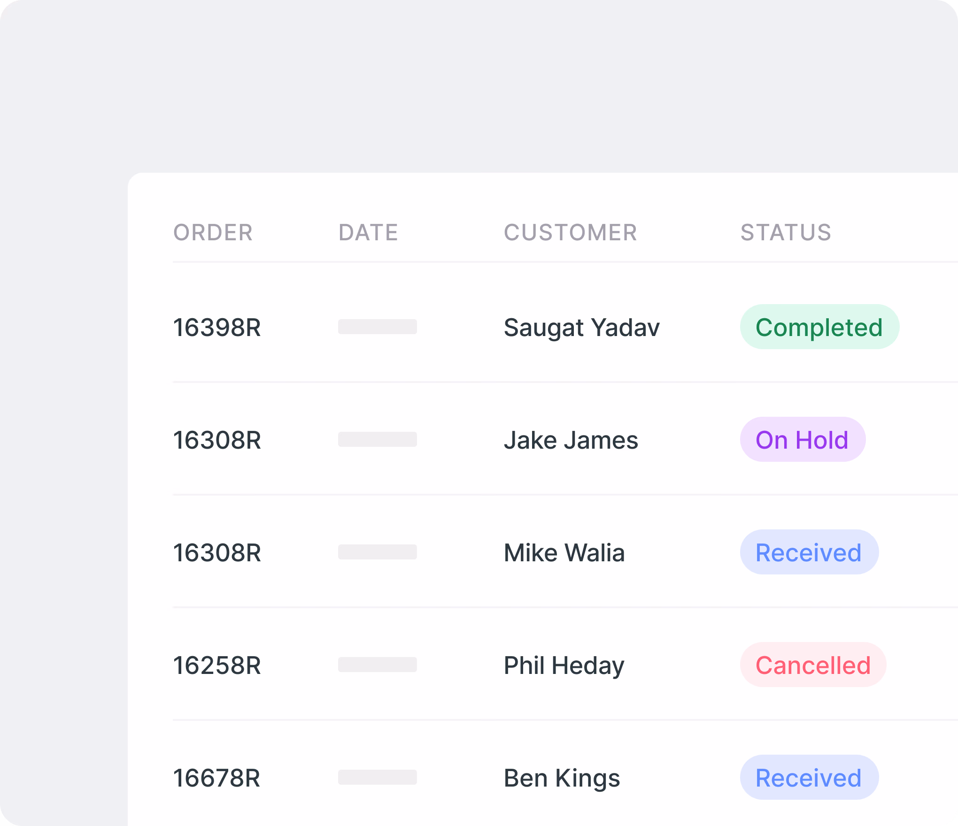The image size is (958, 826).
Task: Click the On Hold status badge
Action: [802, 440]
